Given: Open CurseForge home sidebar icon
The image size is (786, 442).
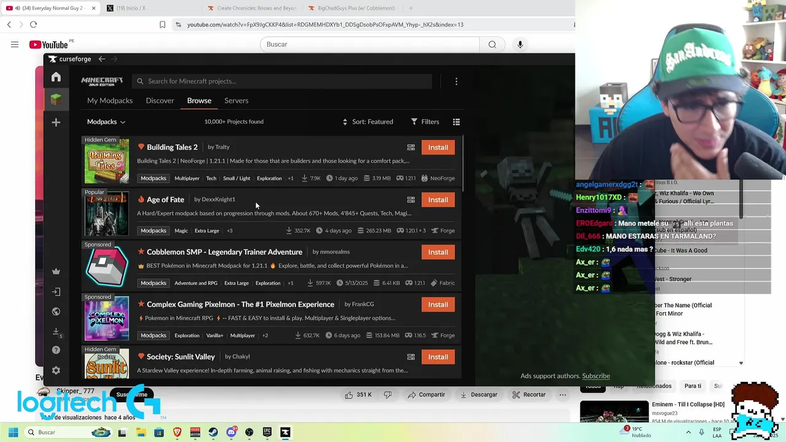Looking at the screenshot, I should [56, 77].
